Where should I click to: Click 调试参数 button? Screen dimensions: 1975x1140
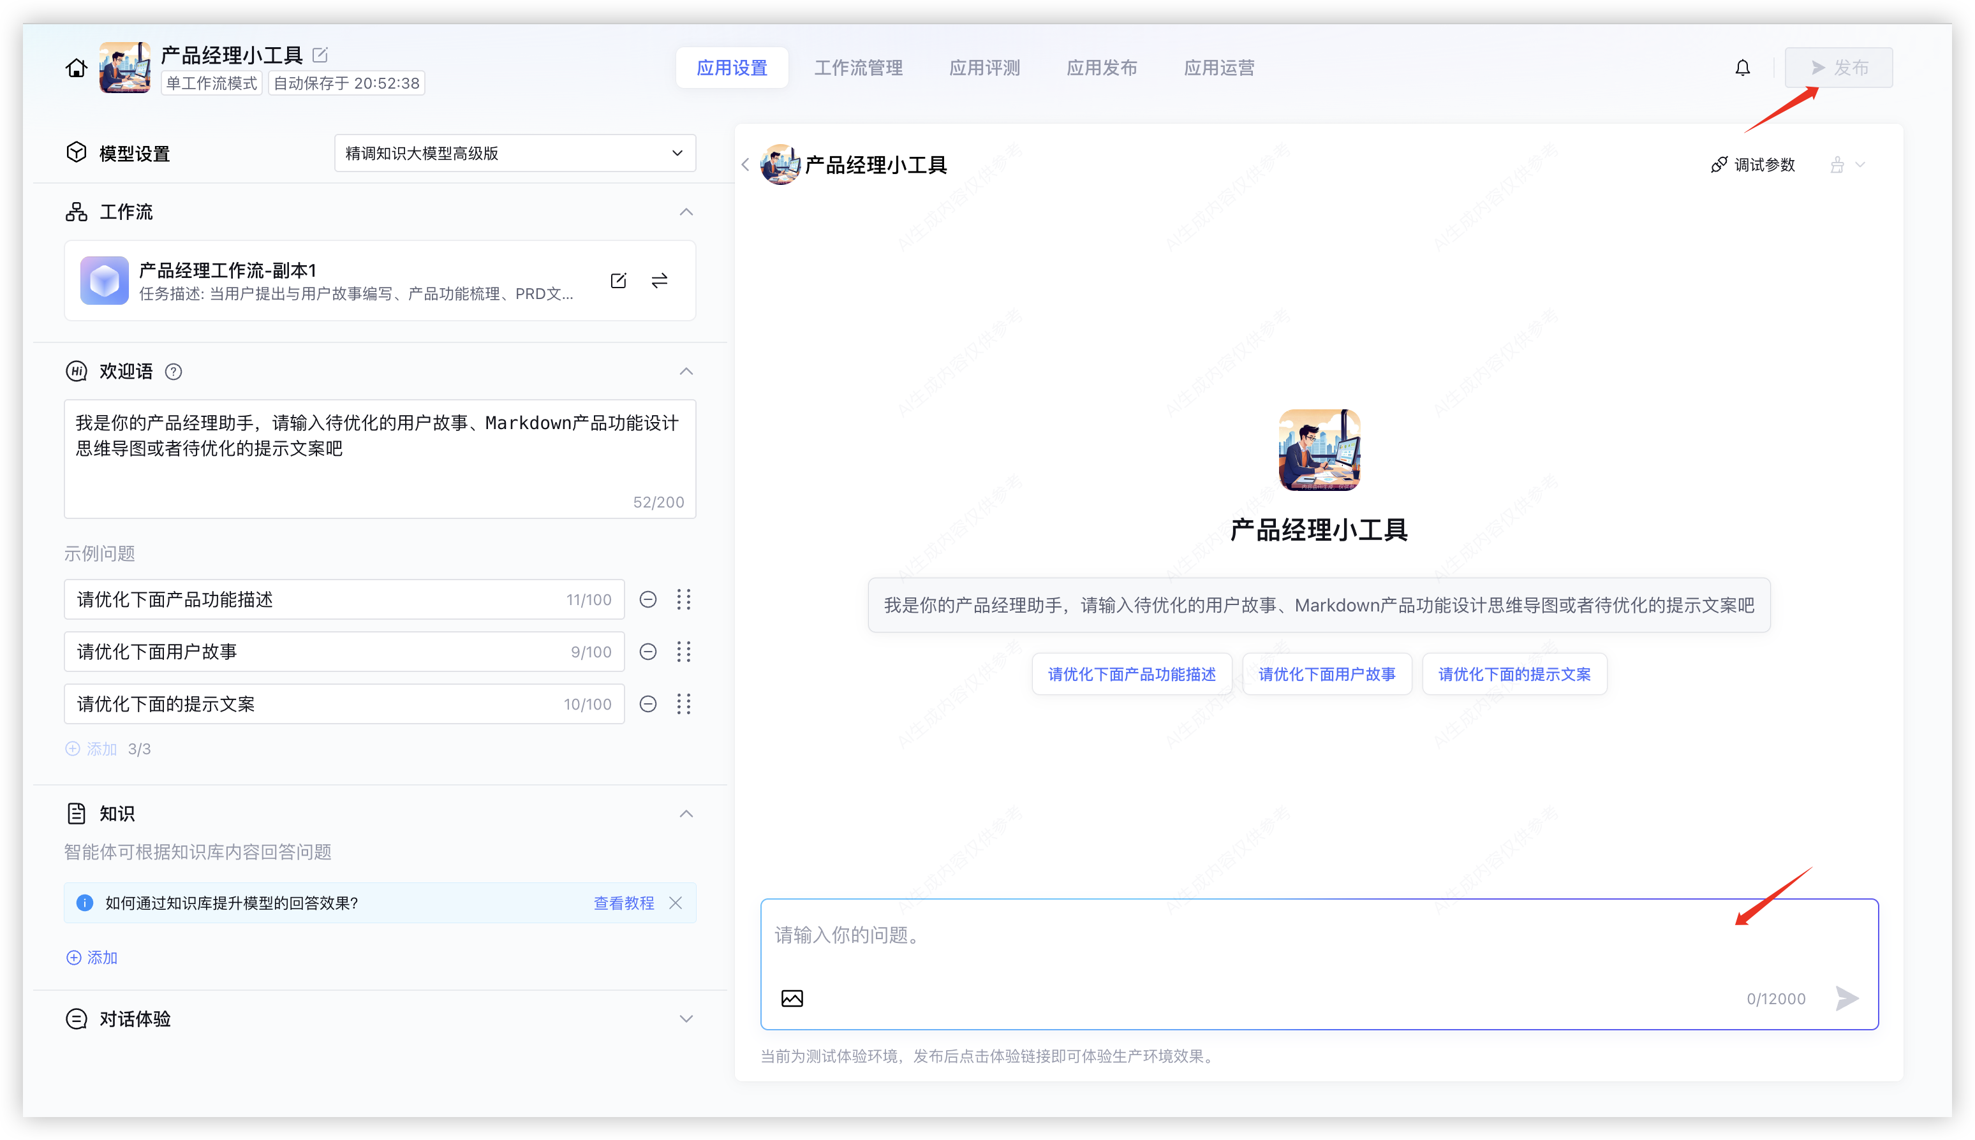click(1753, 164)
